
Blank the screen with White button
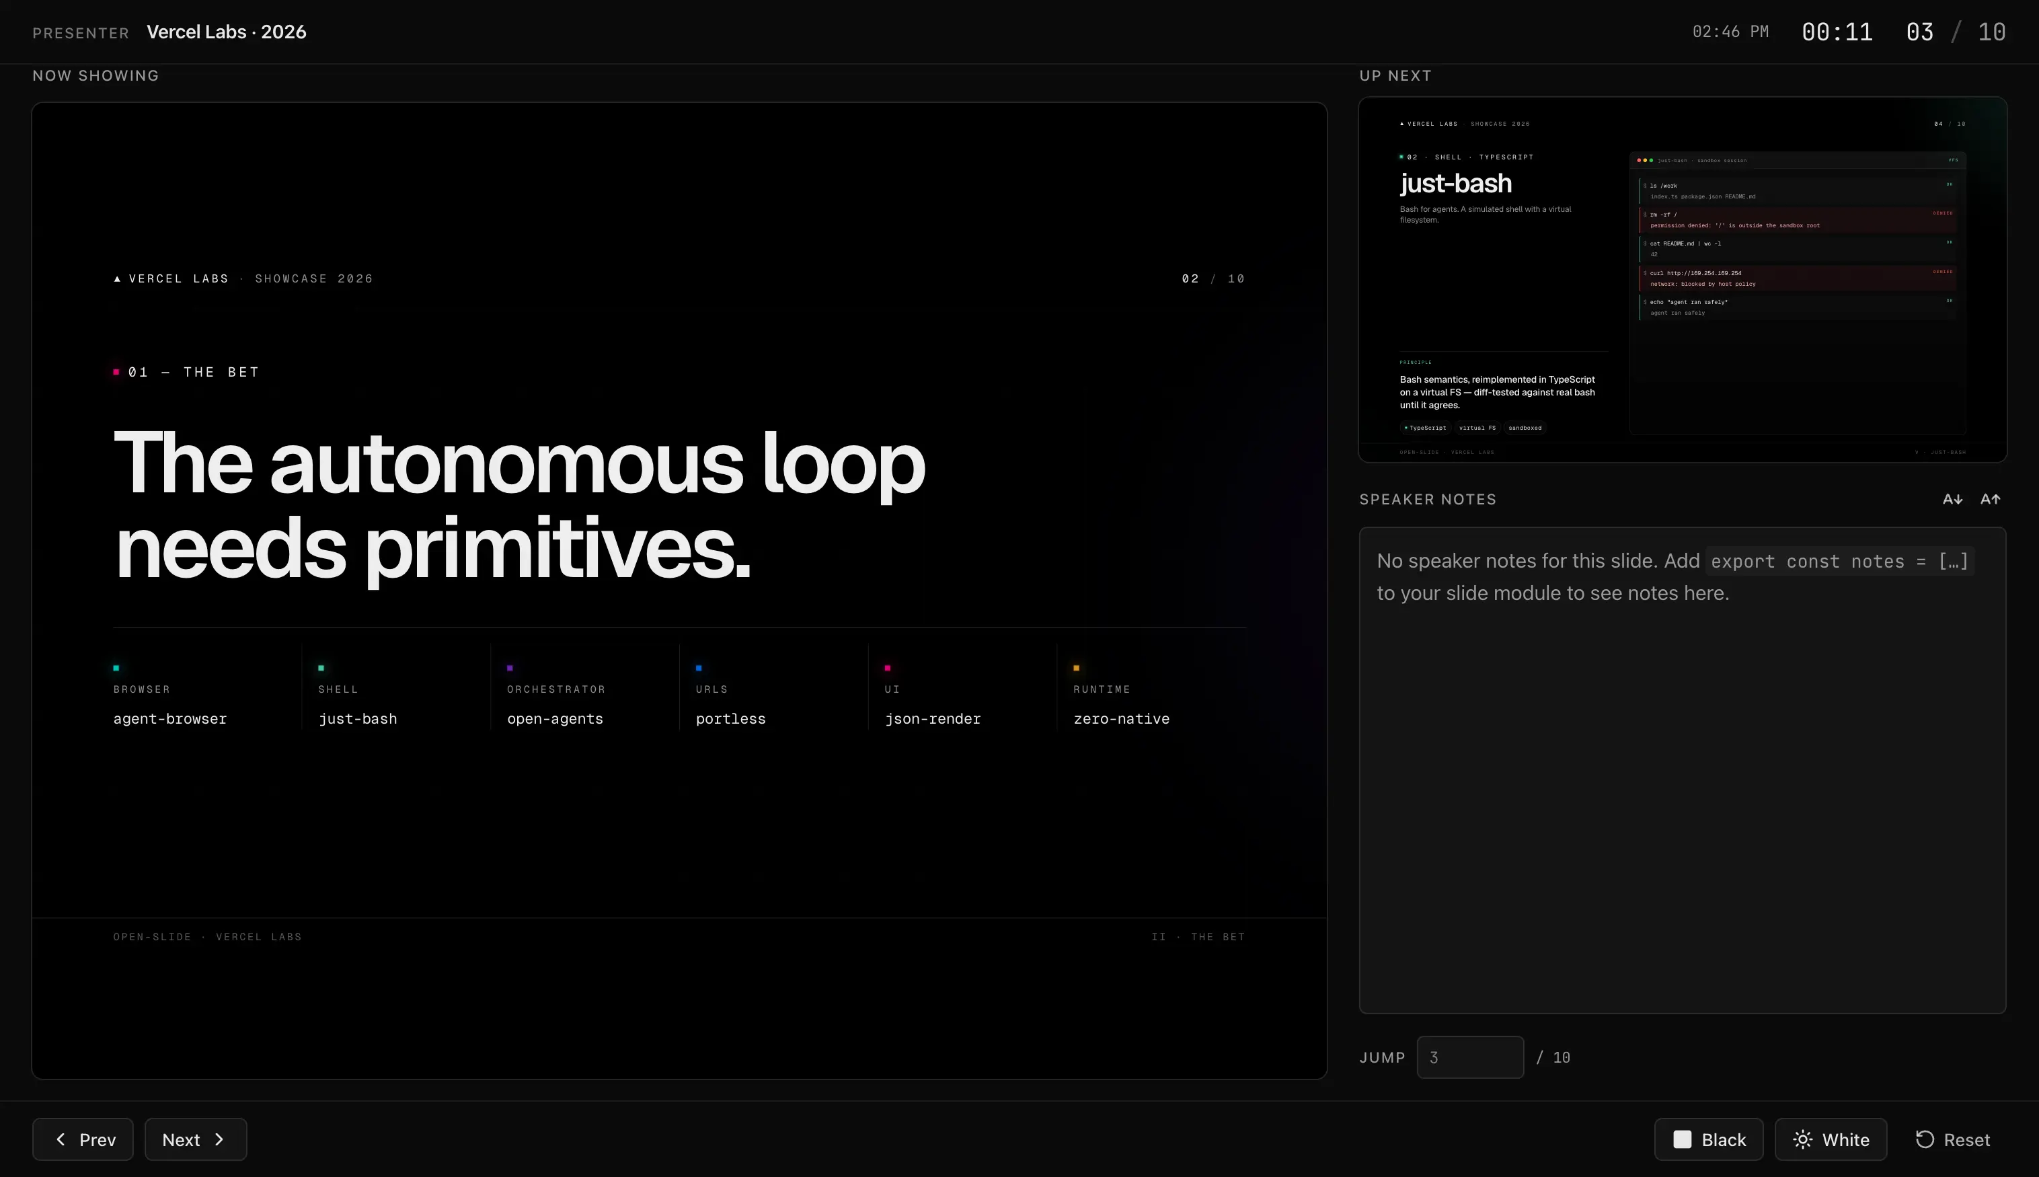pos(1831,1139)
